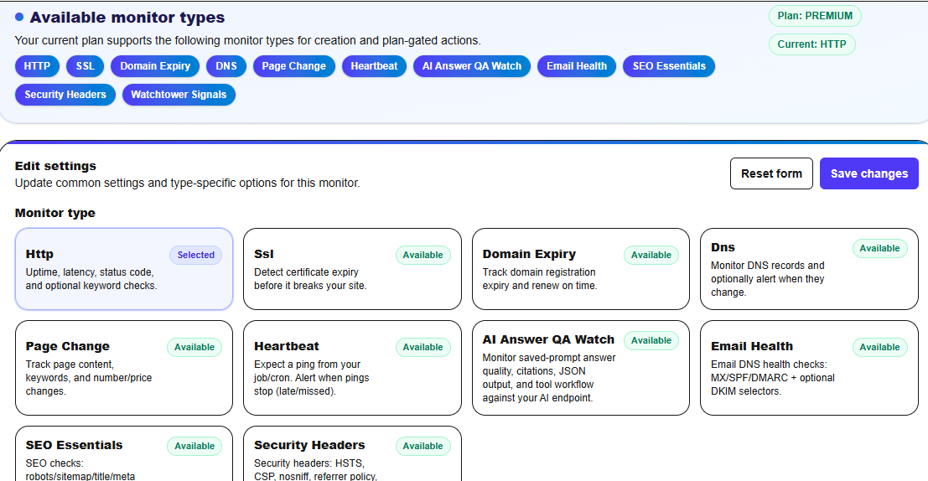
Task: Click the Available badge on Page Change card
Action: (194, 347)
